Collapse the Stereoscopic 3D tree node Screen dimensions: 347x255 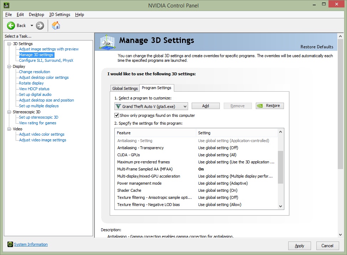click(9, 112)
